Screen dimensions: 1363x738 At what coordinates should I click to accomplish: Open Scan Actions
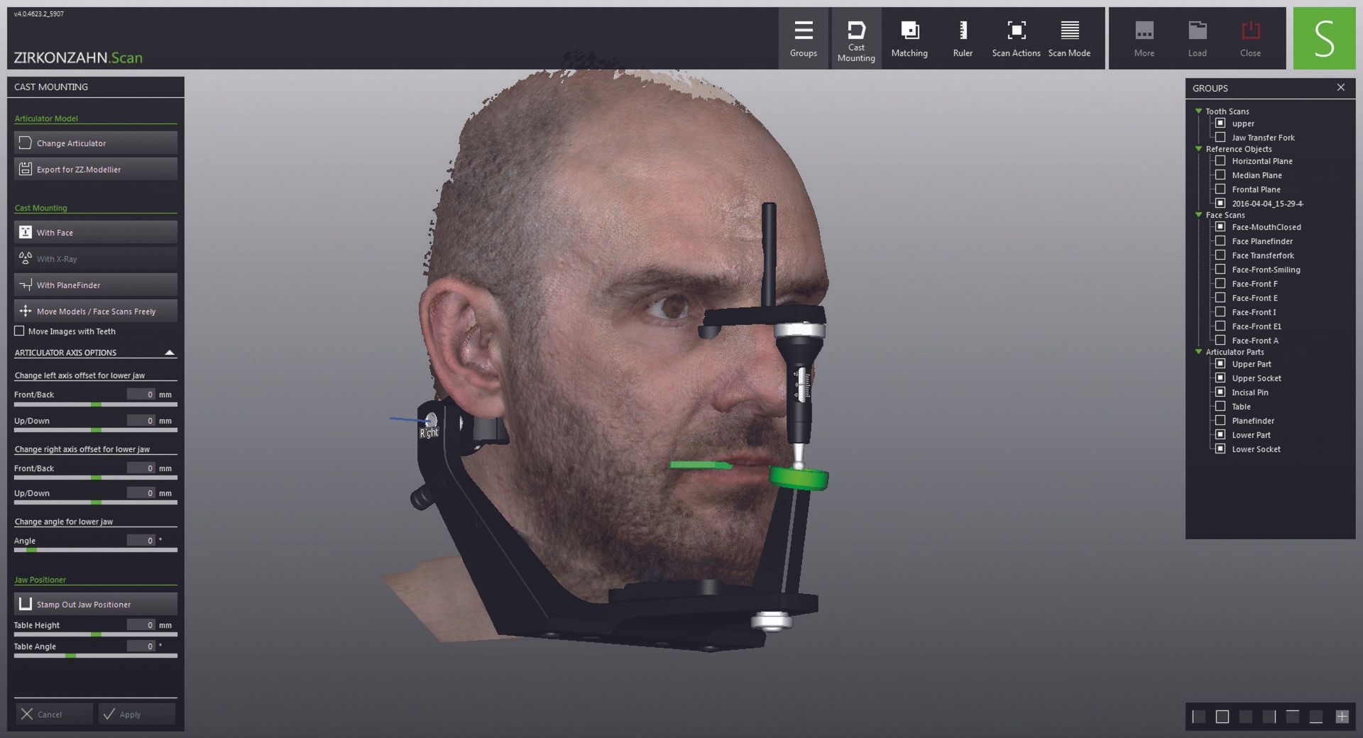click(x=1015, y=37)
